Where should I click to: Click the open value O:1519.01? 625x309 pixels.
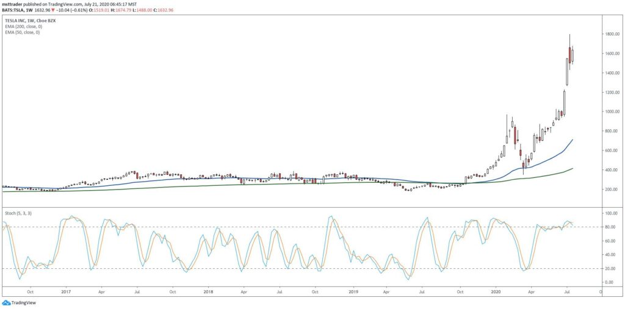point(99,10)
